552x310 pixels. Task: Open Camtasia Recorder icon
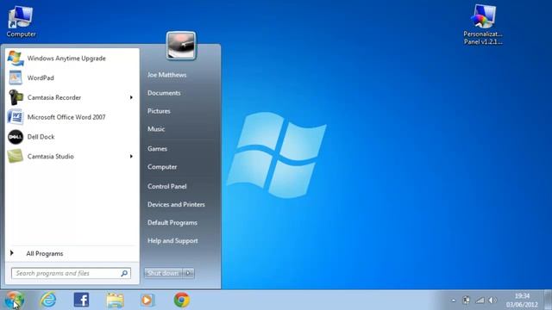pyautogui.click(x=16, y=97)
